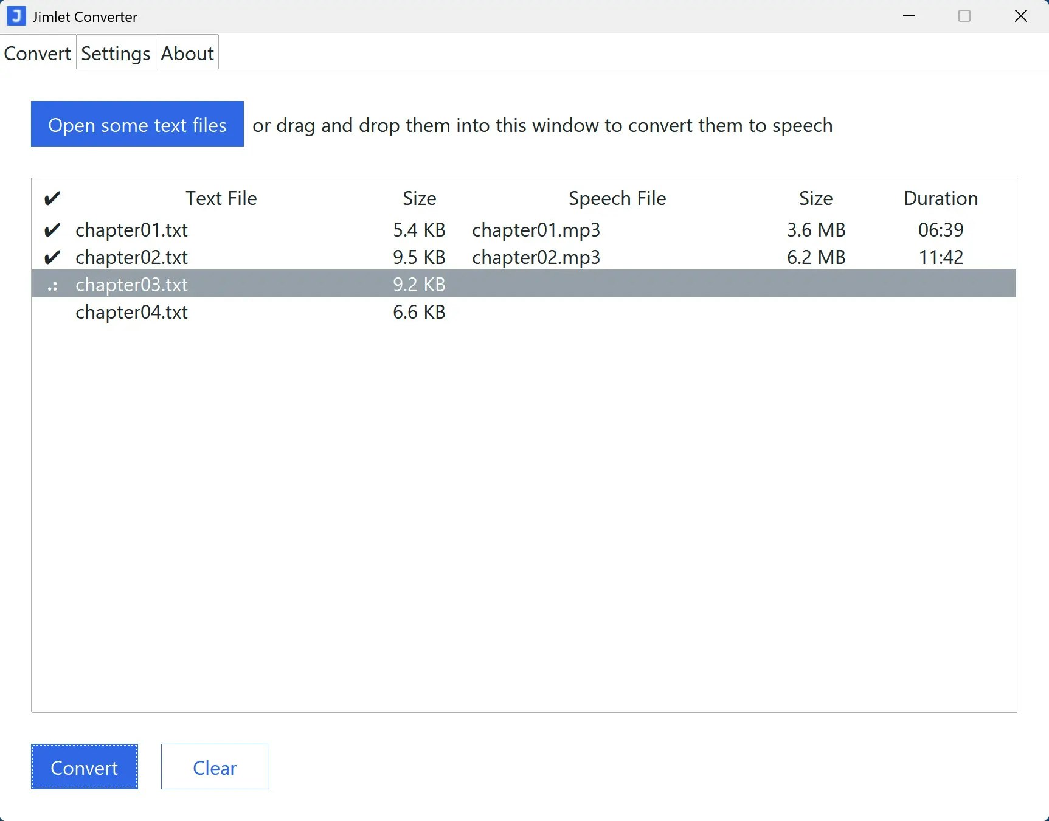Select the chapter03.txt highlighted row

click(x=131, y=284)
